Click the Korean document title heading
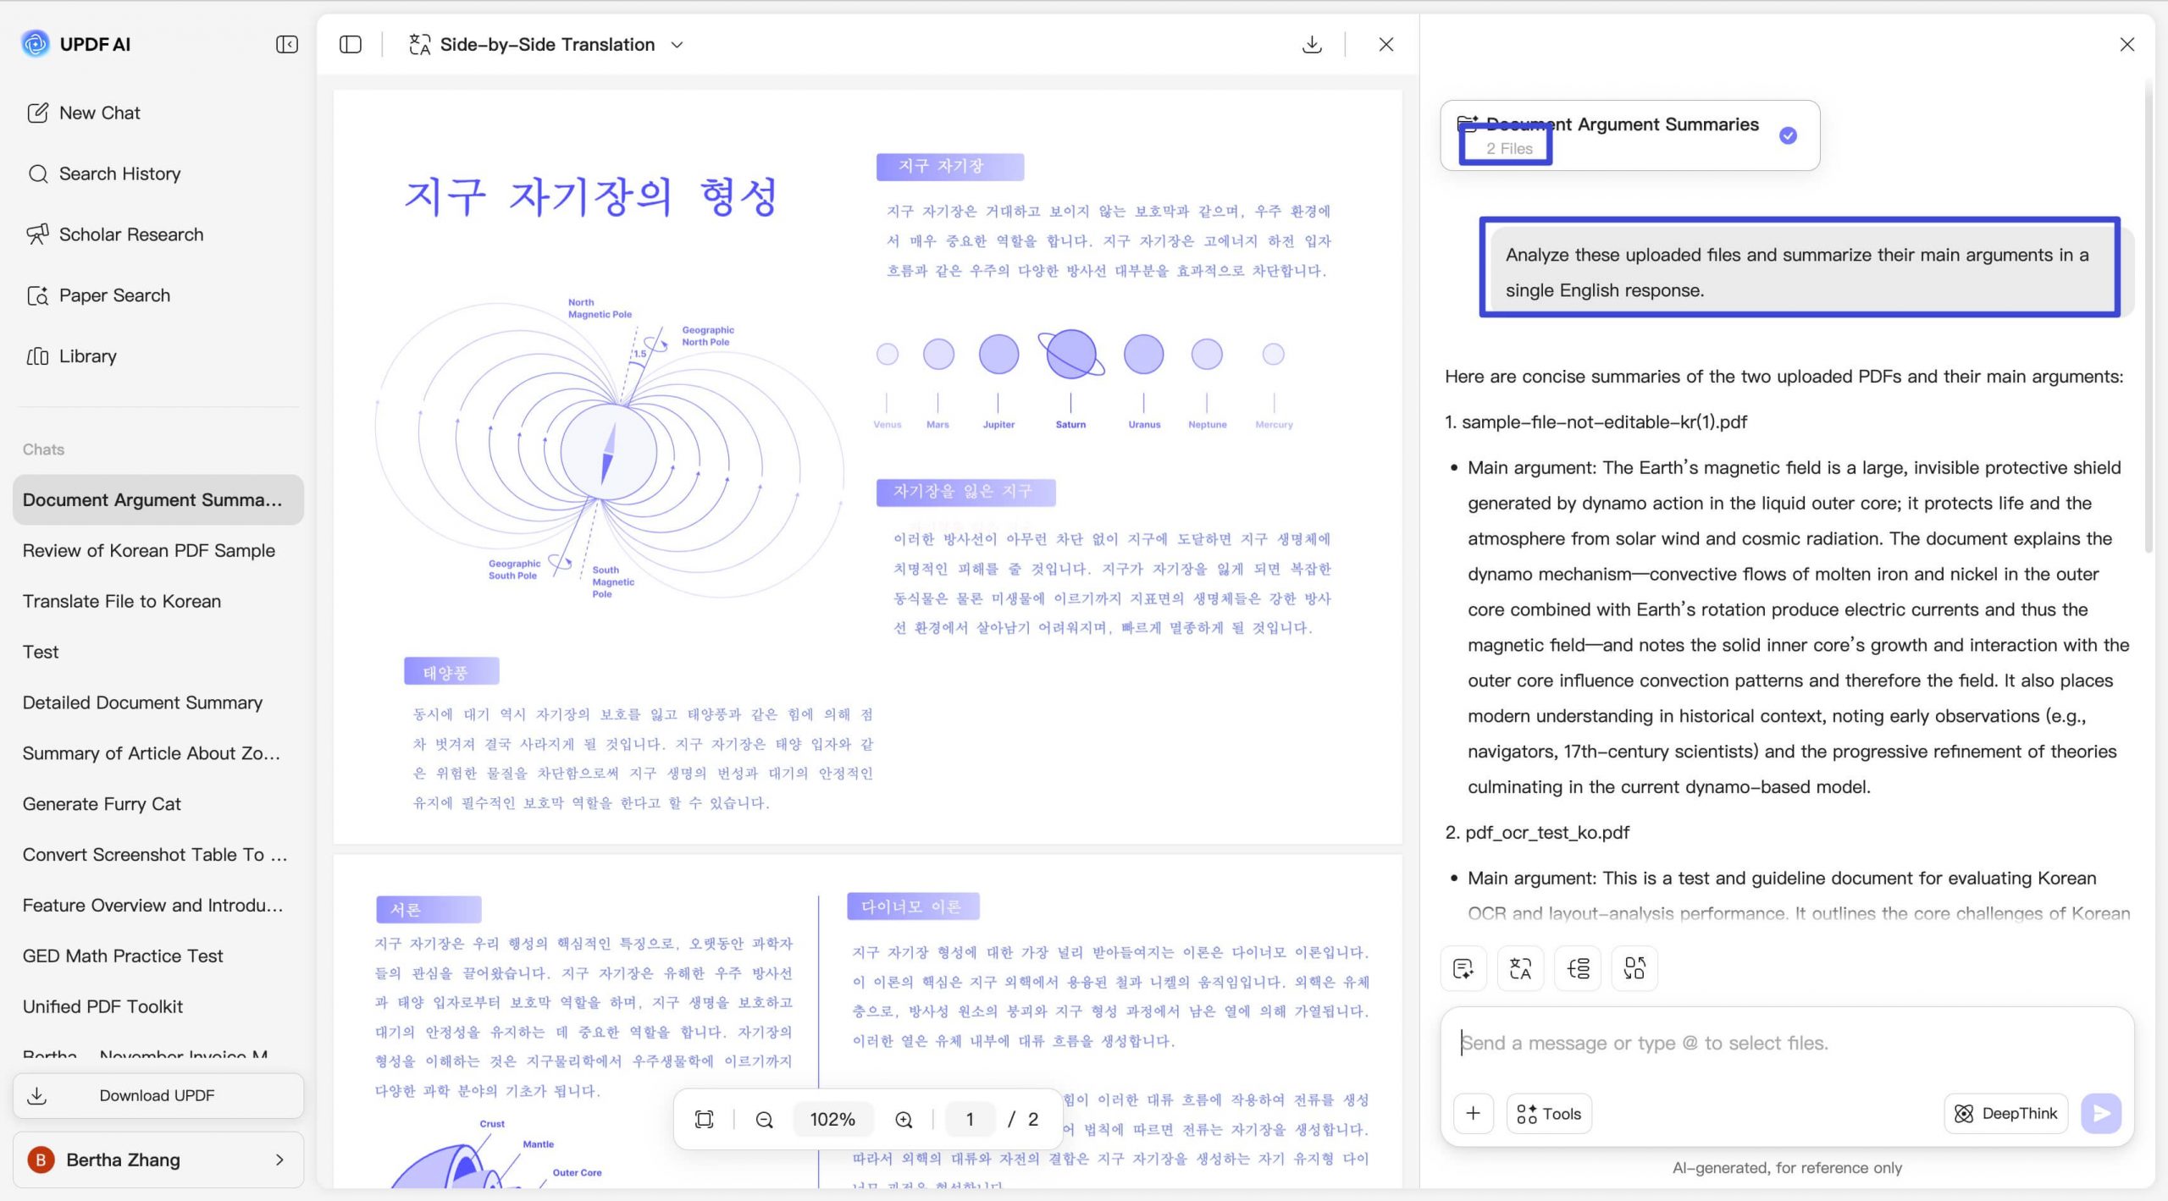Image resolution: width=2168 pixels, height=1201 pixels. tap(590, 196)
